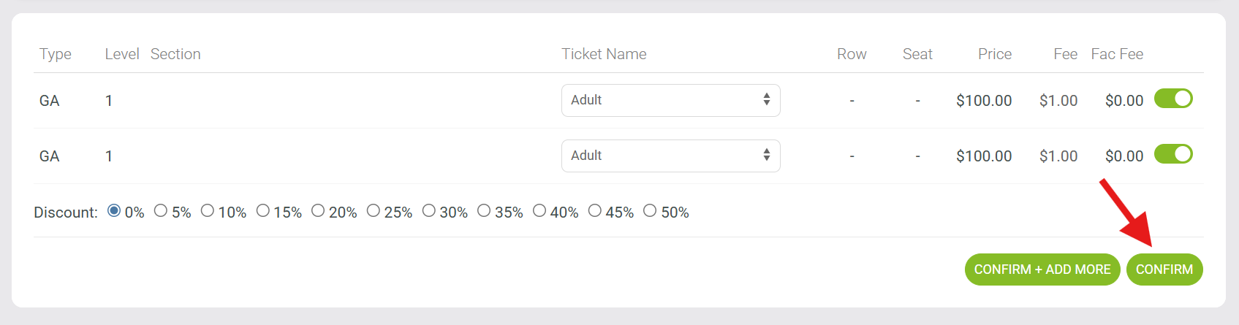Open the second row Adult ticket dropdown

670,156
